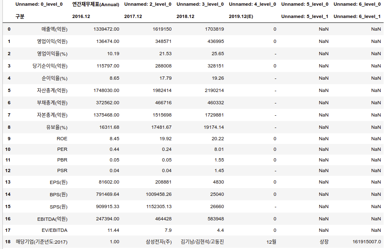Select the value 25.65
The height and width of the screenshot is (249, 384).
coord(218,54)
